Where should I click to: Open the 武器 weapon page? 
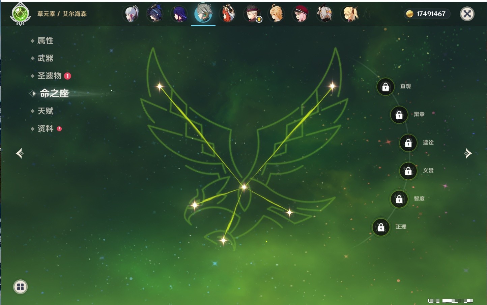[x=45, y=58]
